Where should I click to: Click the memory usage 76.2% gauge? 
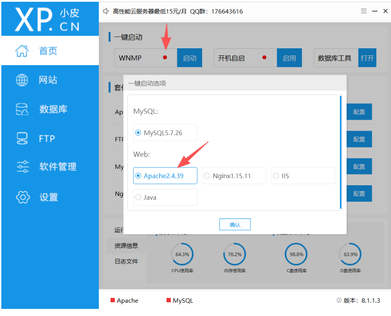tap(235, 254)
